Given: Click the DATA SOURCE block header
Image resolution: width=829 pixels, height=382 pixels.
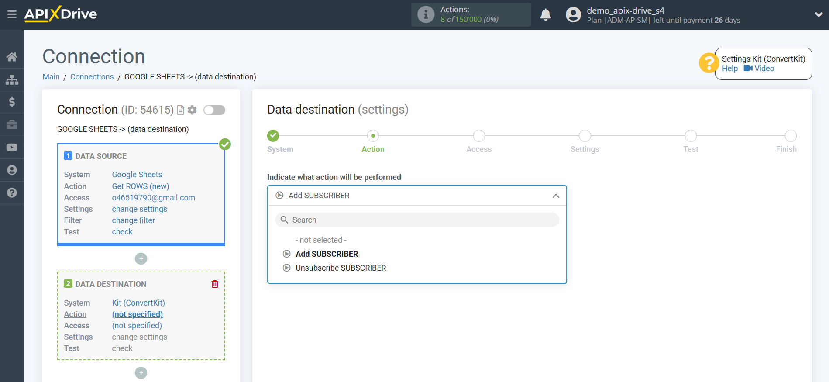Looking at the screenshot, I should point(101,156).
